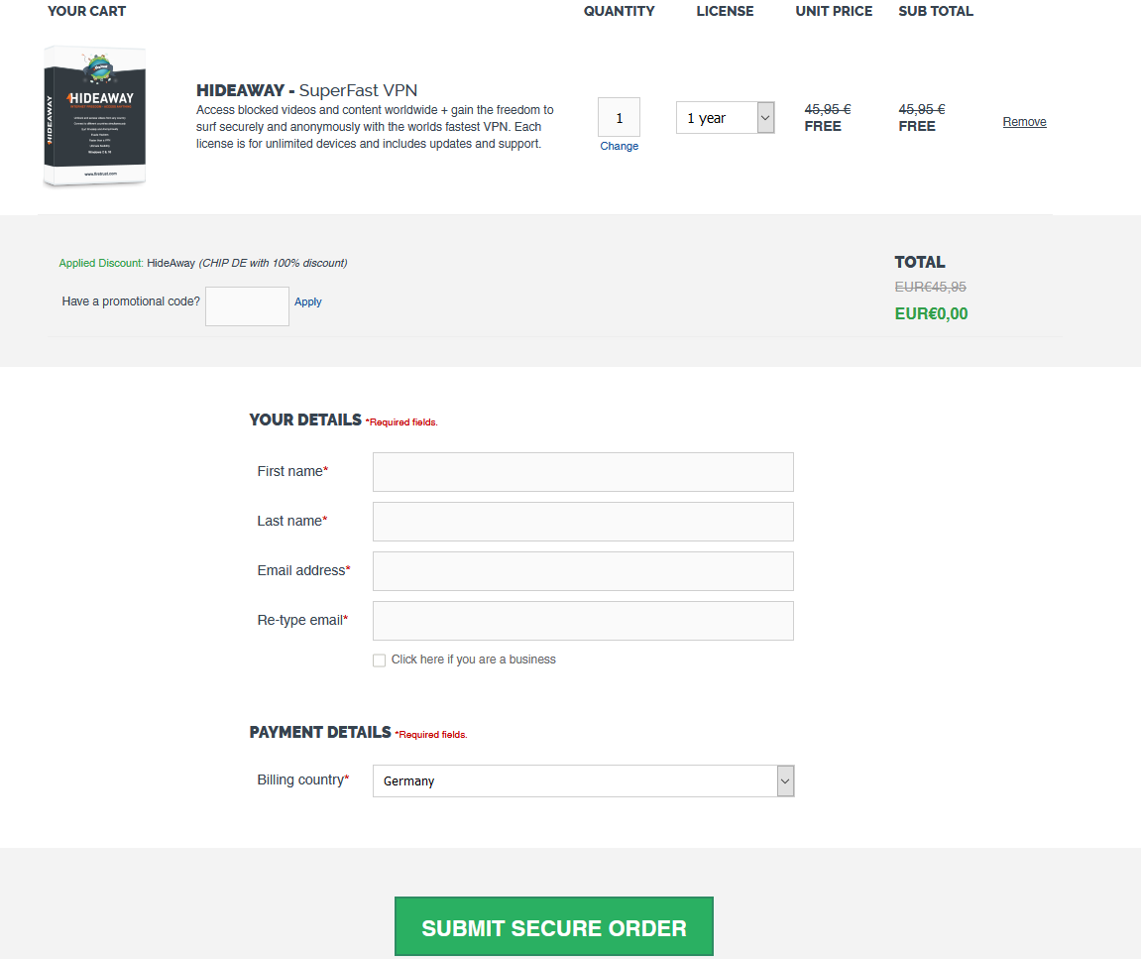The image size is (1141, 959).
Task: Click the 'Have a promotional code?' label
Action: coord(131,301)
